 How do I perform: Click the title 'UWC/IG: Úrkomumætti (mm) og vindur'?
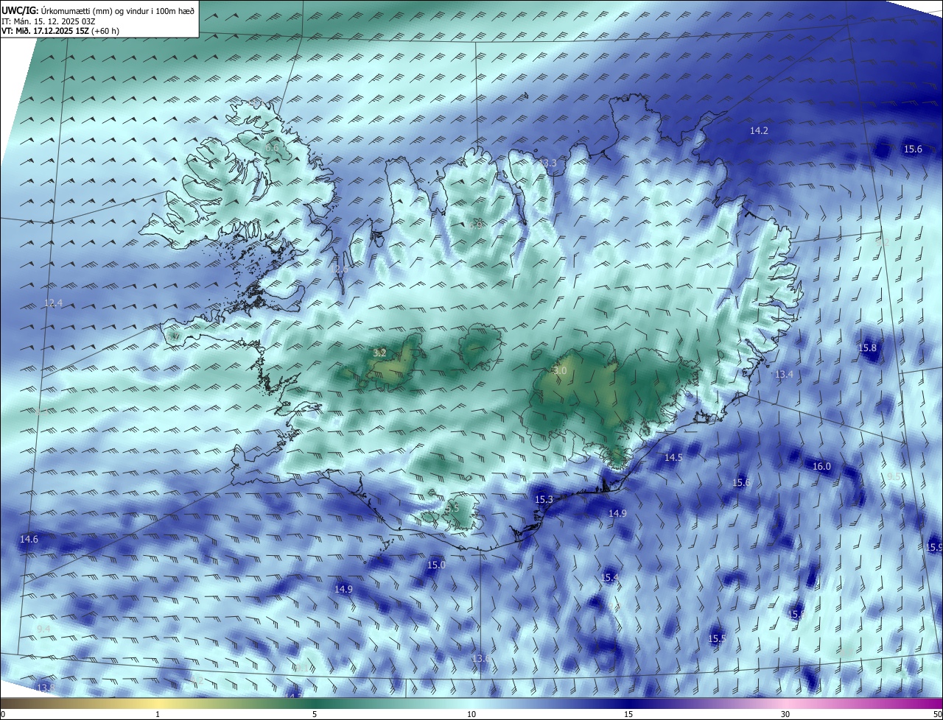pyautogui.click(x=98, y=11)
